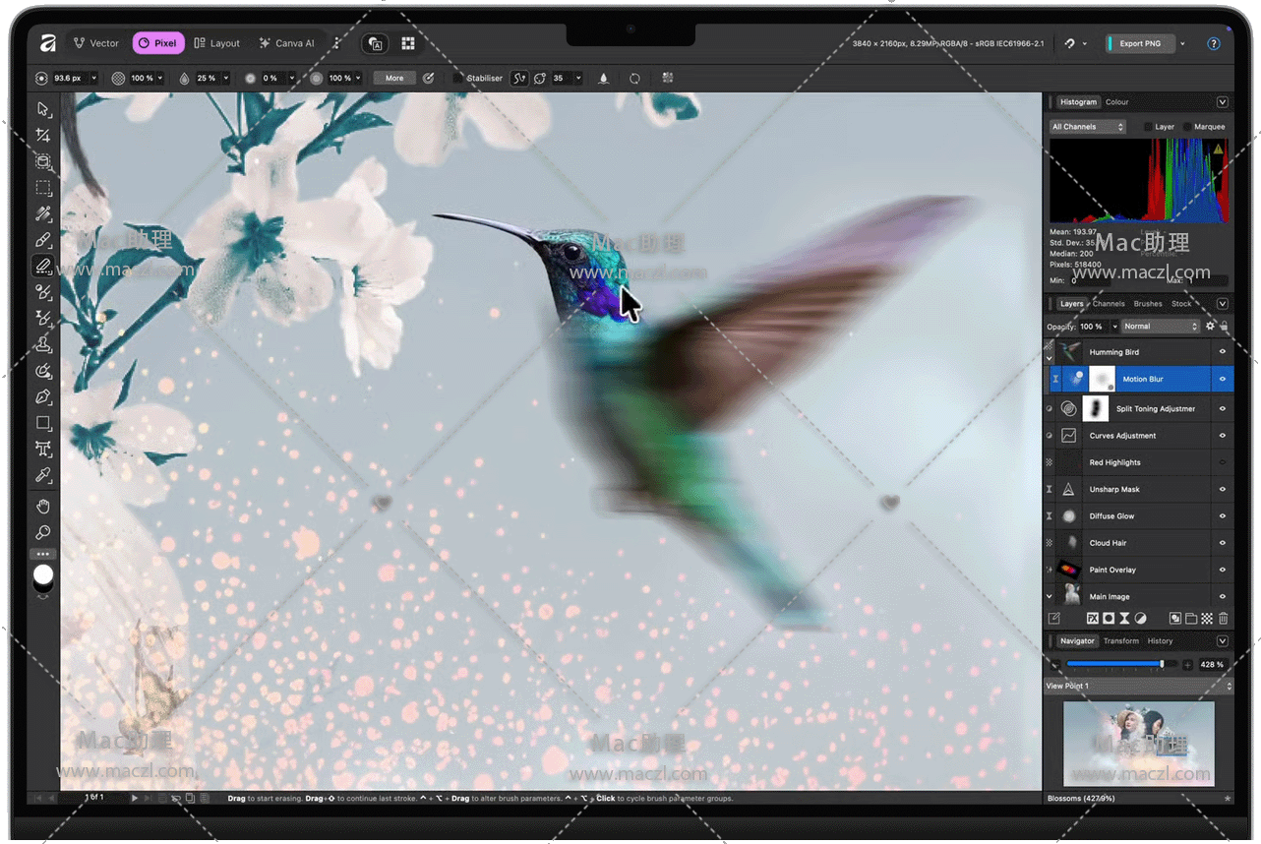Select the Colour Picker eyedropper tool
The image size is (1261, 844).
coord(43,476)
